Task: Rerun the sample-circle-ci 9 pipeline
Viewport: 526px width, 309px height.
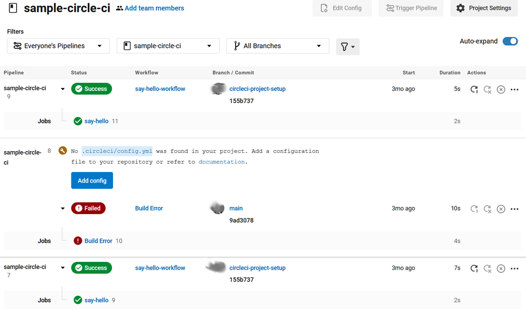Action: tap(474, 89)
